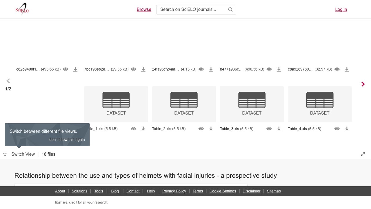Download file c8a9289780 (32.97 kB)

click(x=347, y=69)
